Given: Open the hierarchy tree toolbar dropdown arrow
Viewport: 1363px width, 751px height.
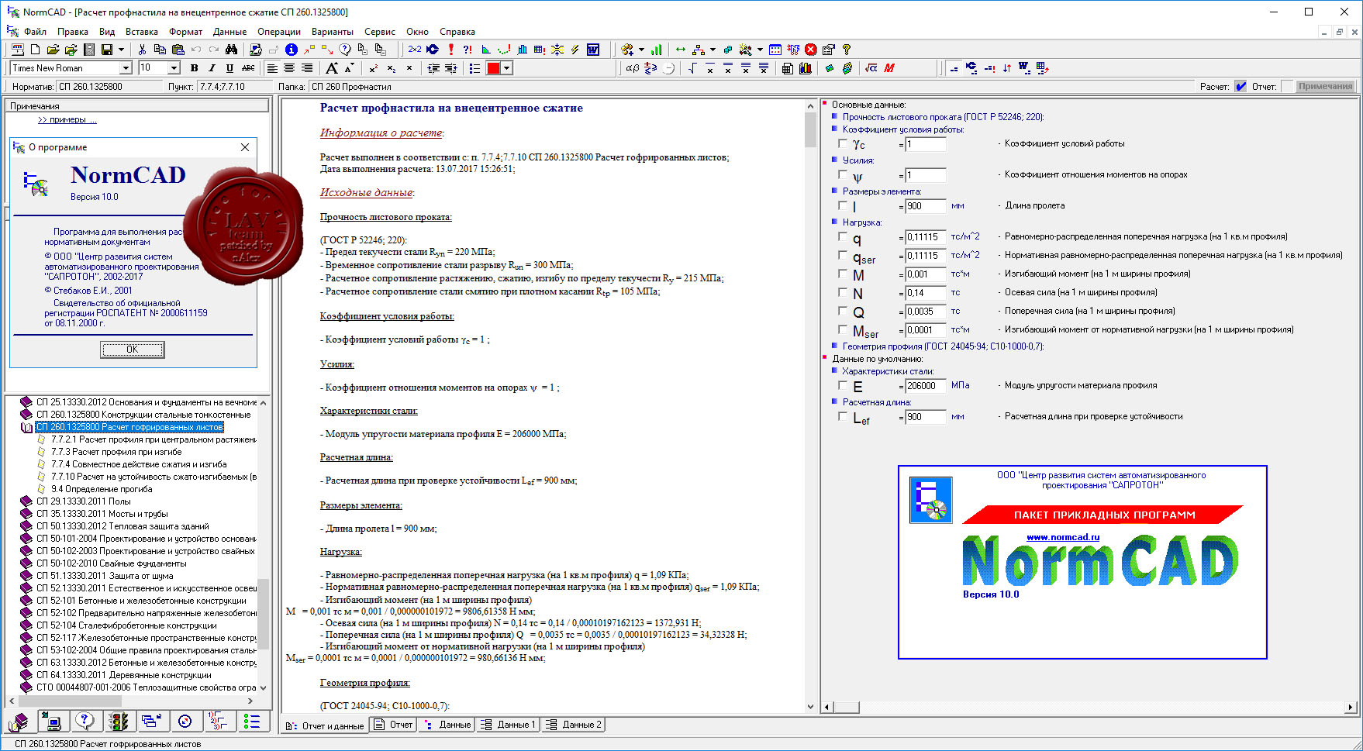Looking at the screenshot, I should tap(713, 50).
